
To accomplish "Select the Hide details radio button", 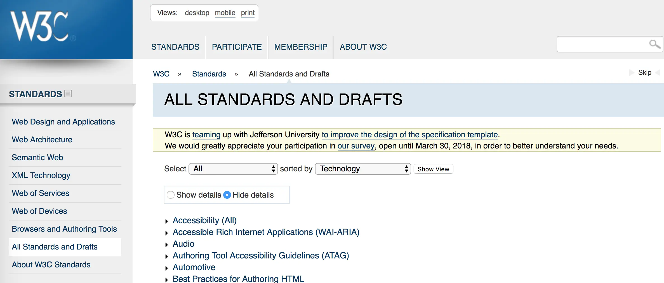I will click(x=227, y=195).
